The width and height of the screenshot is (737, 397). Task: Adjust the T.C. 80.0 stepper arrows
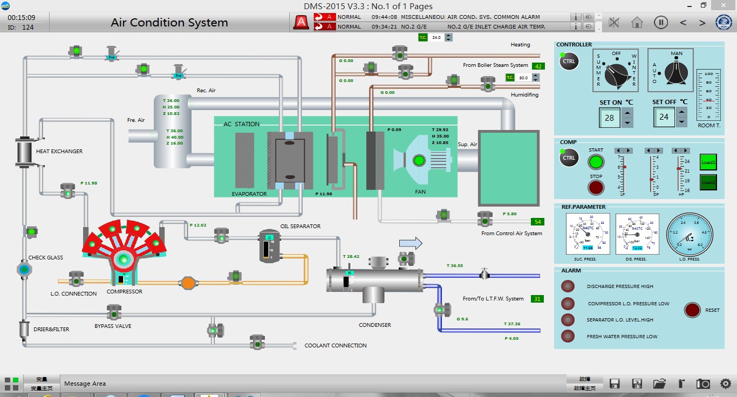coord(536,78)
